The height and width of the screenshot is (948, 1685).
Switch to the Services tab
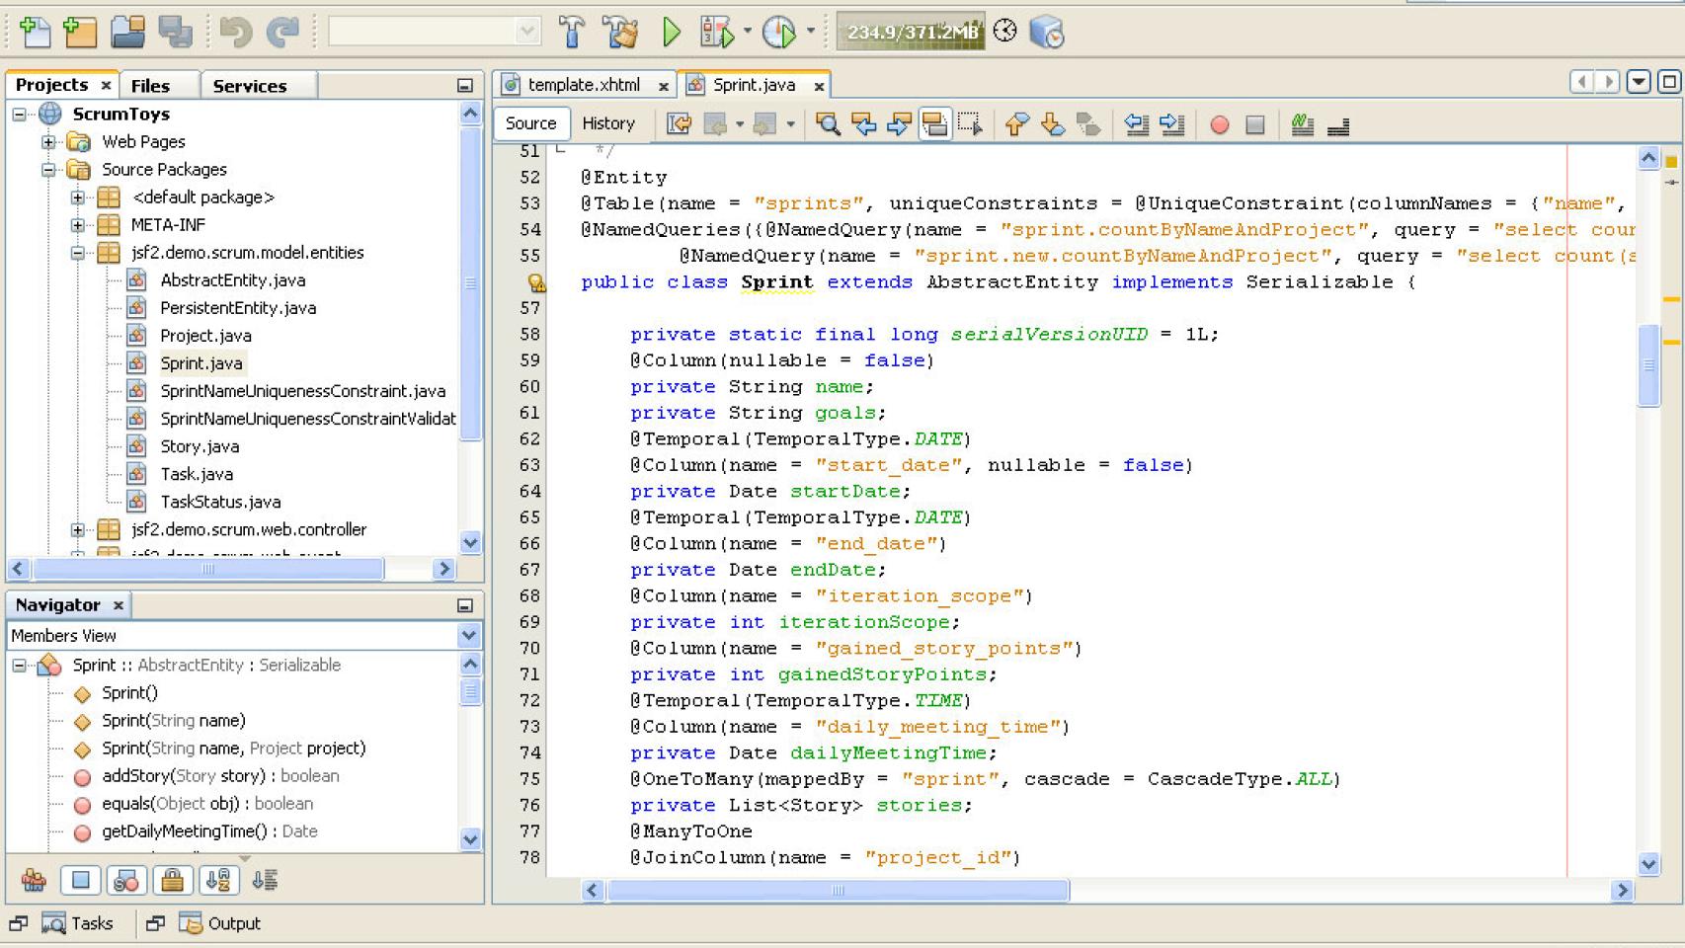(249, 86)
